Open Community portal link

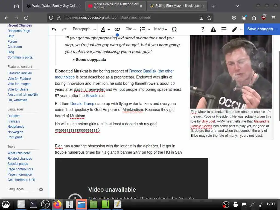[20, 57]
